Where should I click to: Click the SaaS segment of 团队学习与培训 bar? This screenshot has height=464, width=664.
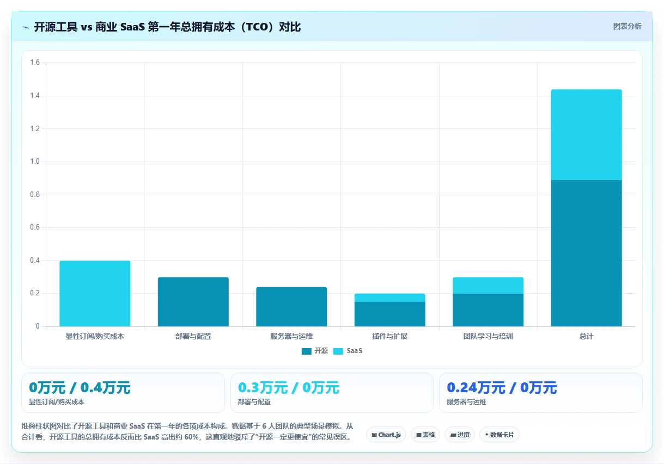488,285
